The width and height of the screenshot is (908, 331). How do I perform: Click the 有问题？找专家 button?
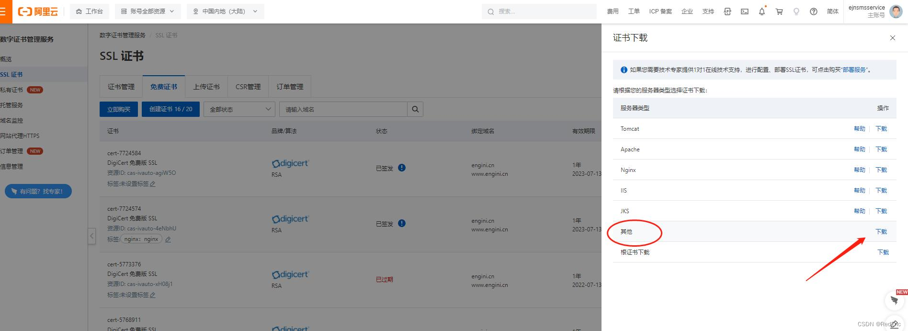click(x=38, y=191)
